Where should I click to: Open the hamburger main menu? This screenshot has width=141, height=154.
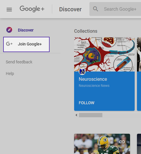tap(9, 10)
